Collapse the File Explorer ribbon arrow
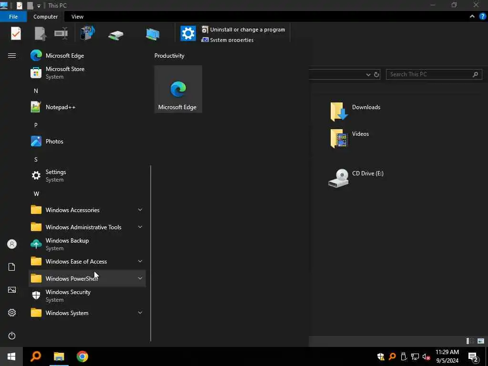488x366 pixels. (x=472, y=17)
